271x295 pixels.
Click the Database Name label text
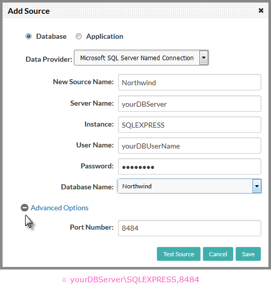87,187
